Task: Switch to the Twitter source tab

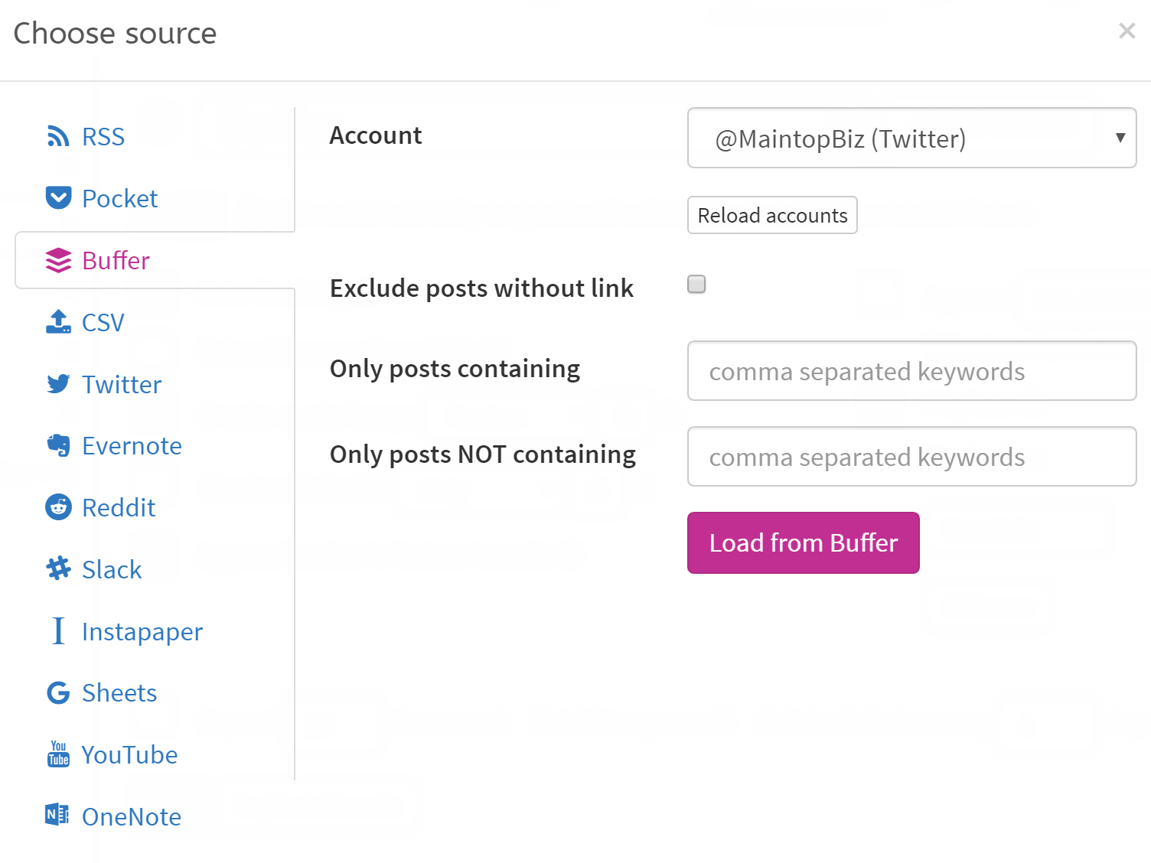Action: coord(155,384)
